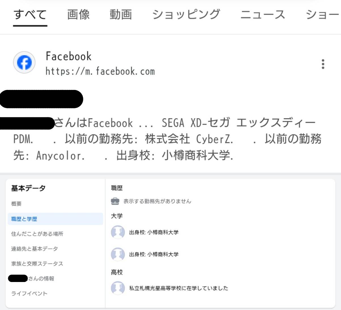Open ライフイベント section

[x=29, y=293]
